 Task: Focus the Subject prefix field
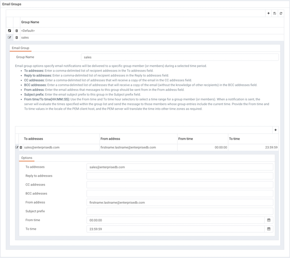point(180,211)
